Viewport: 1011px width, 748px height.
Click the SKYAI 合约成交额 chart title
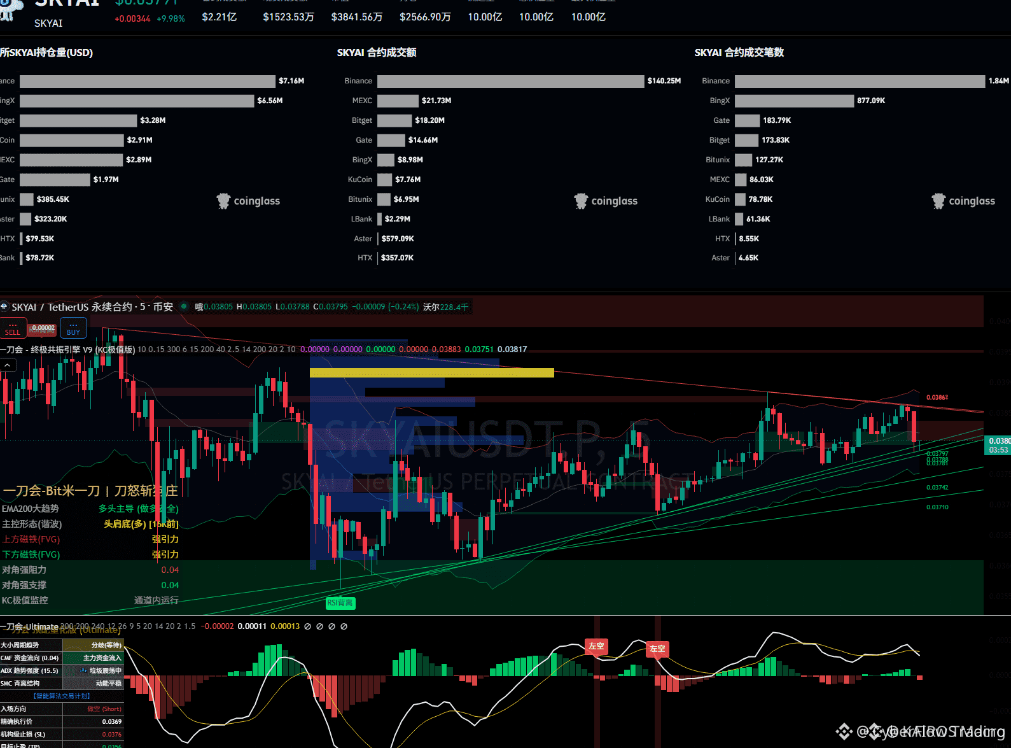377,52
